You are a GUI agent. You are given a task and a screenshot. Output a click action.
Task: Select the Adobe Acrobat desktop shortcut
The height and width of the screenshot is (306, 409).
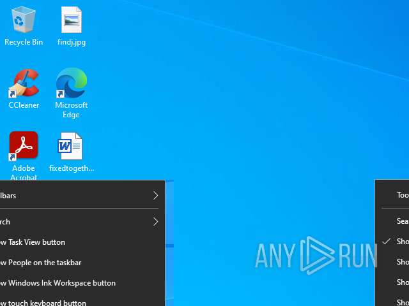click(24, 146)
